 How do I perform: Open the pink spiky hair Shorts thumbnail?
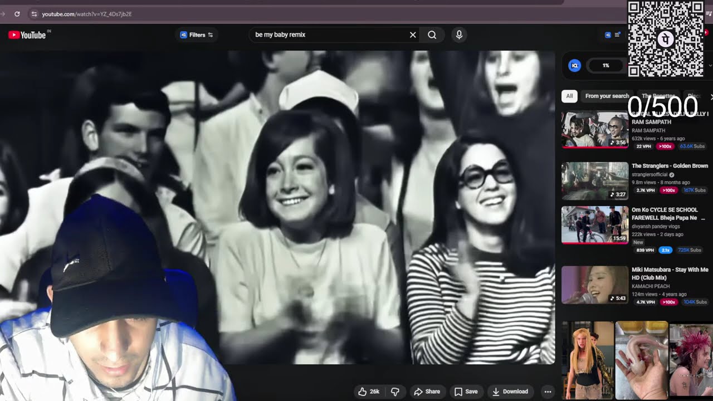pyautogui.click(x=691, y=360)
